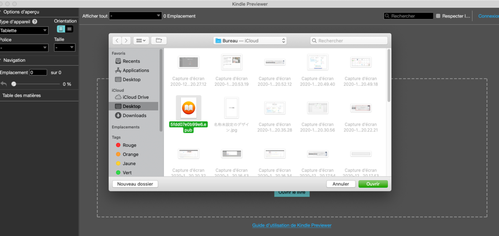Change the file dialog view mode

coord(141,41)
